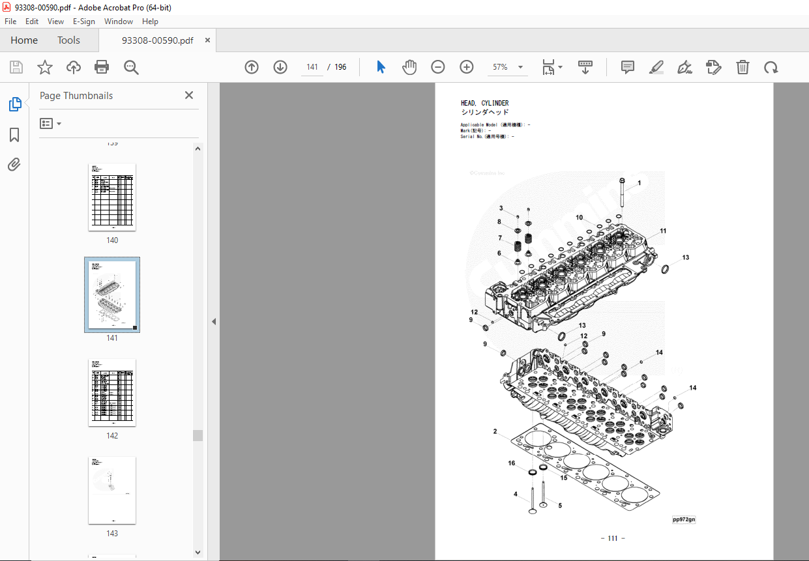
Task: Add a comment note icon
Action: [628, 67]
